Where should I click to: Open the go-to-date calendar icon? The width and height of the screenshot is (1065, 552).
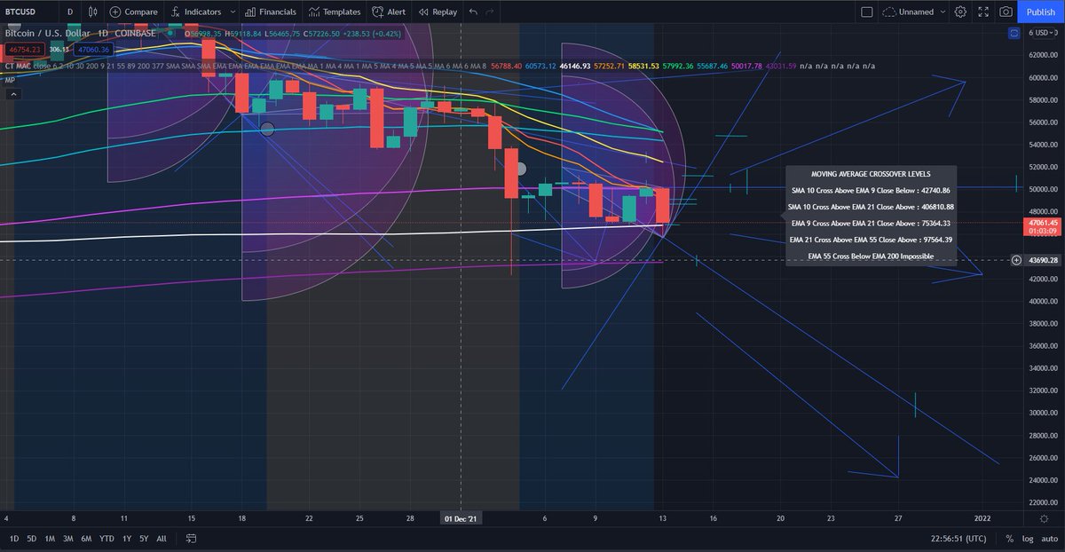coord(191,539)
